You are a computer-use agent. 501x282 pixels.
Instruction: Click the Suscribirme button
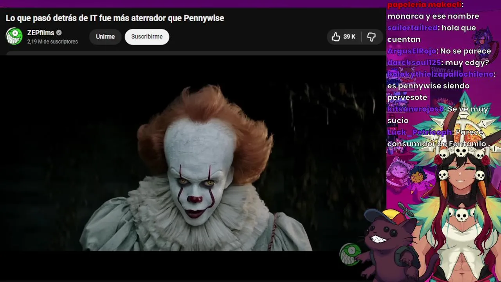pyautogui.click(x=147, y=37)
